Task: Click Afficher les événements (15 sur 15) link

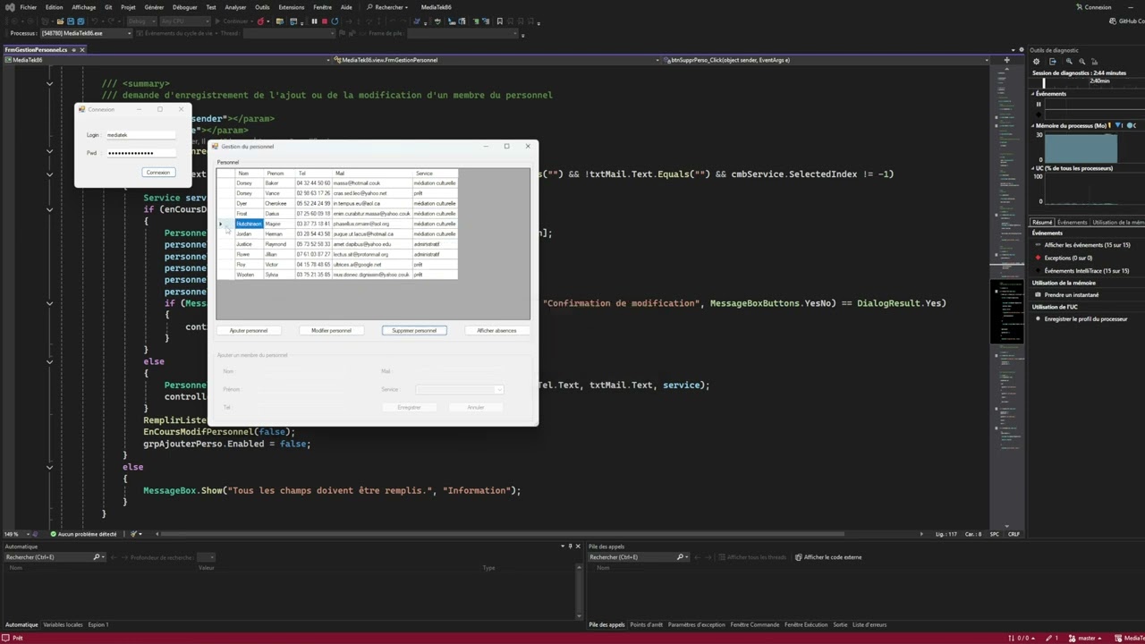Action: click(1087, 245)
